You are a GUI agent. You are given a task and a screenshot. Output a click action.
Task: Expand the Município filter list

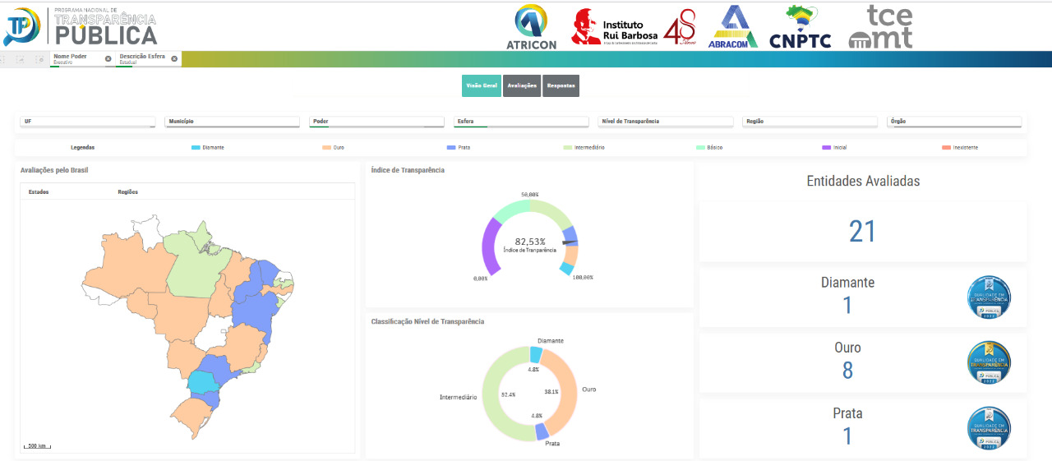click(x=232, y=122)
